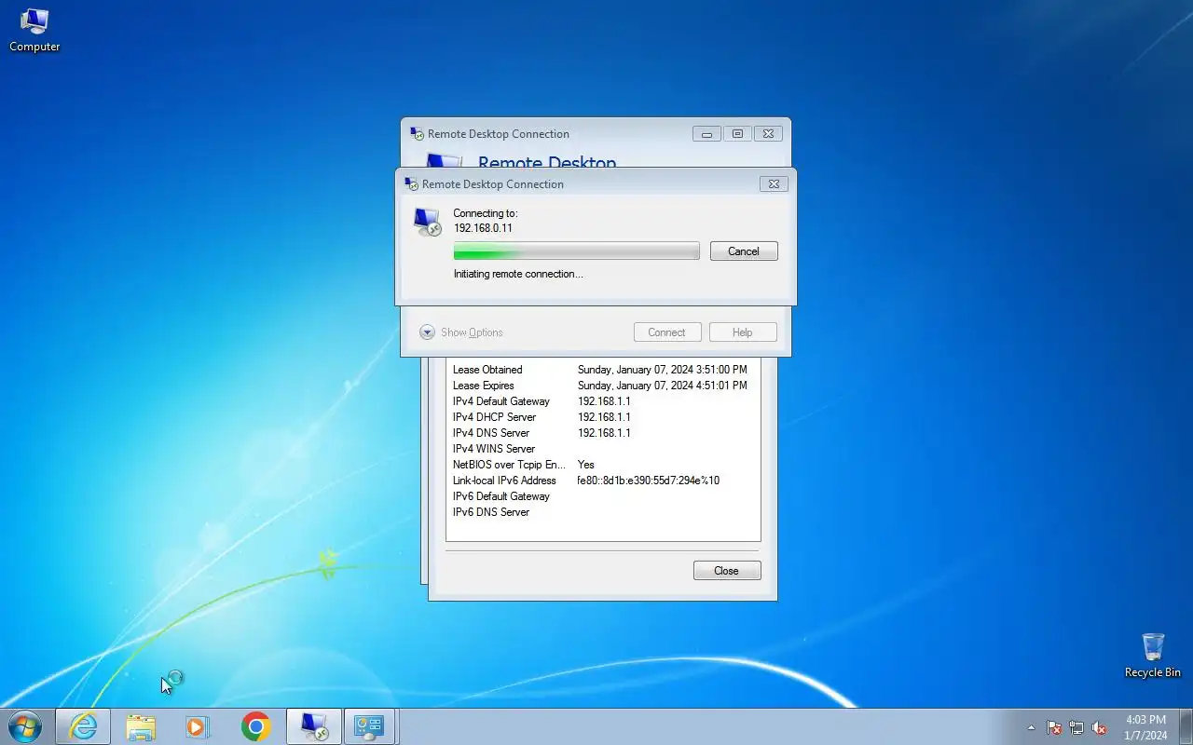The width and height of the screenshot is (1193, 745).
Task: Click the Connect button
Action: 666,332
